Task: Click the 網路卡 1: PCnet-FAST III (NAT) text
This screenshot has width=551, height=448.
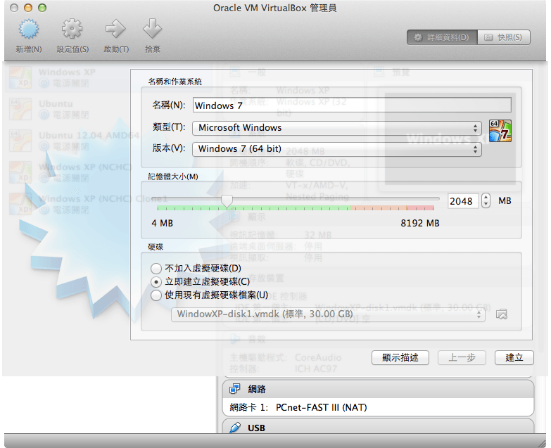Action: coord(298,408)
